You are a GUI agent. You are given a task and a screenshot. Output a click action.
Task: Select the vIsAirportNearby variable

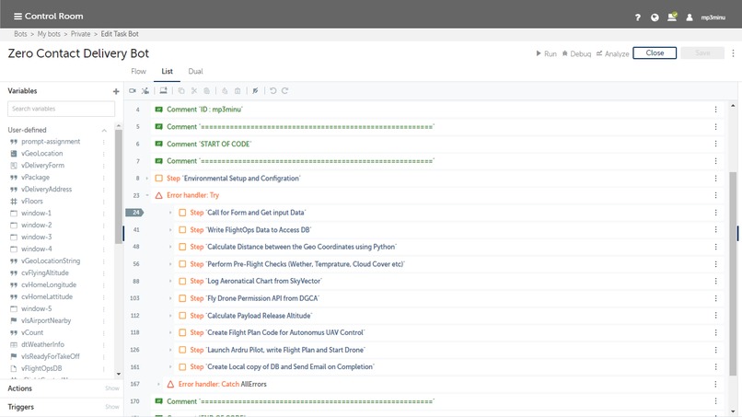point(46,320)
